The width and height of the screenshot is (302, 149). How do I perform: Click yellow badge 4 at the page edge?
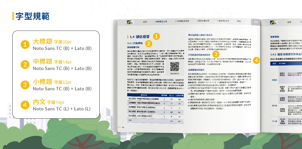(x=256, y=60)
